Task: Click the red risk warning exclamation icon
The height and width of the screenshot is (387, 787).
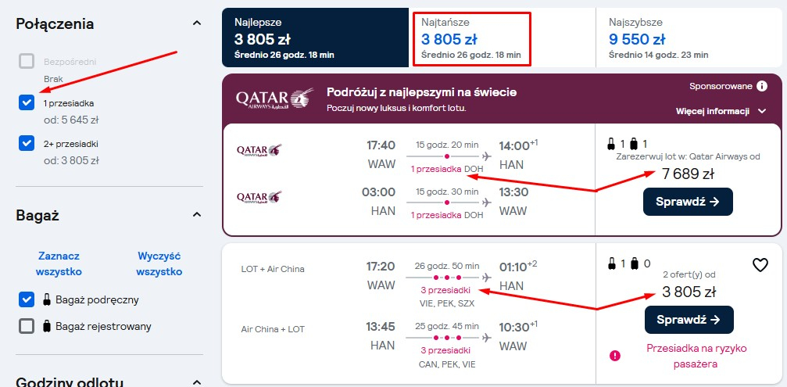Action: pos(614,356)
